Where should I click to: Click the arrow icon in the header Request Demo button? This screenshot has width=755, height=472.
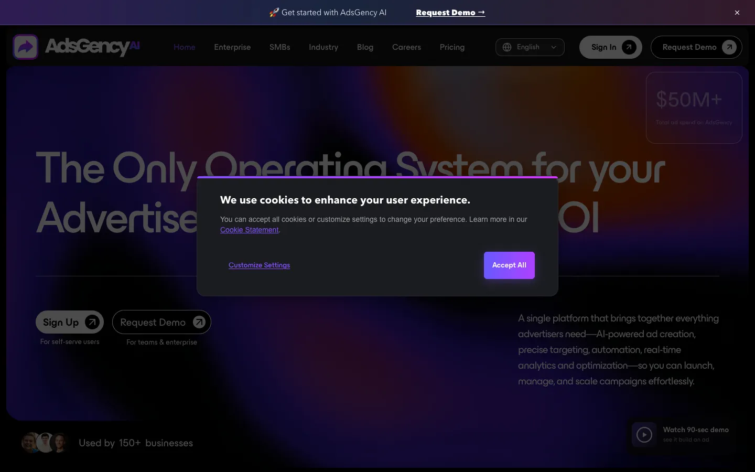tap(729, 47)
